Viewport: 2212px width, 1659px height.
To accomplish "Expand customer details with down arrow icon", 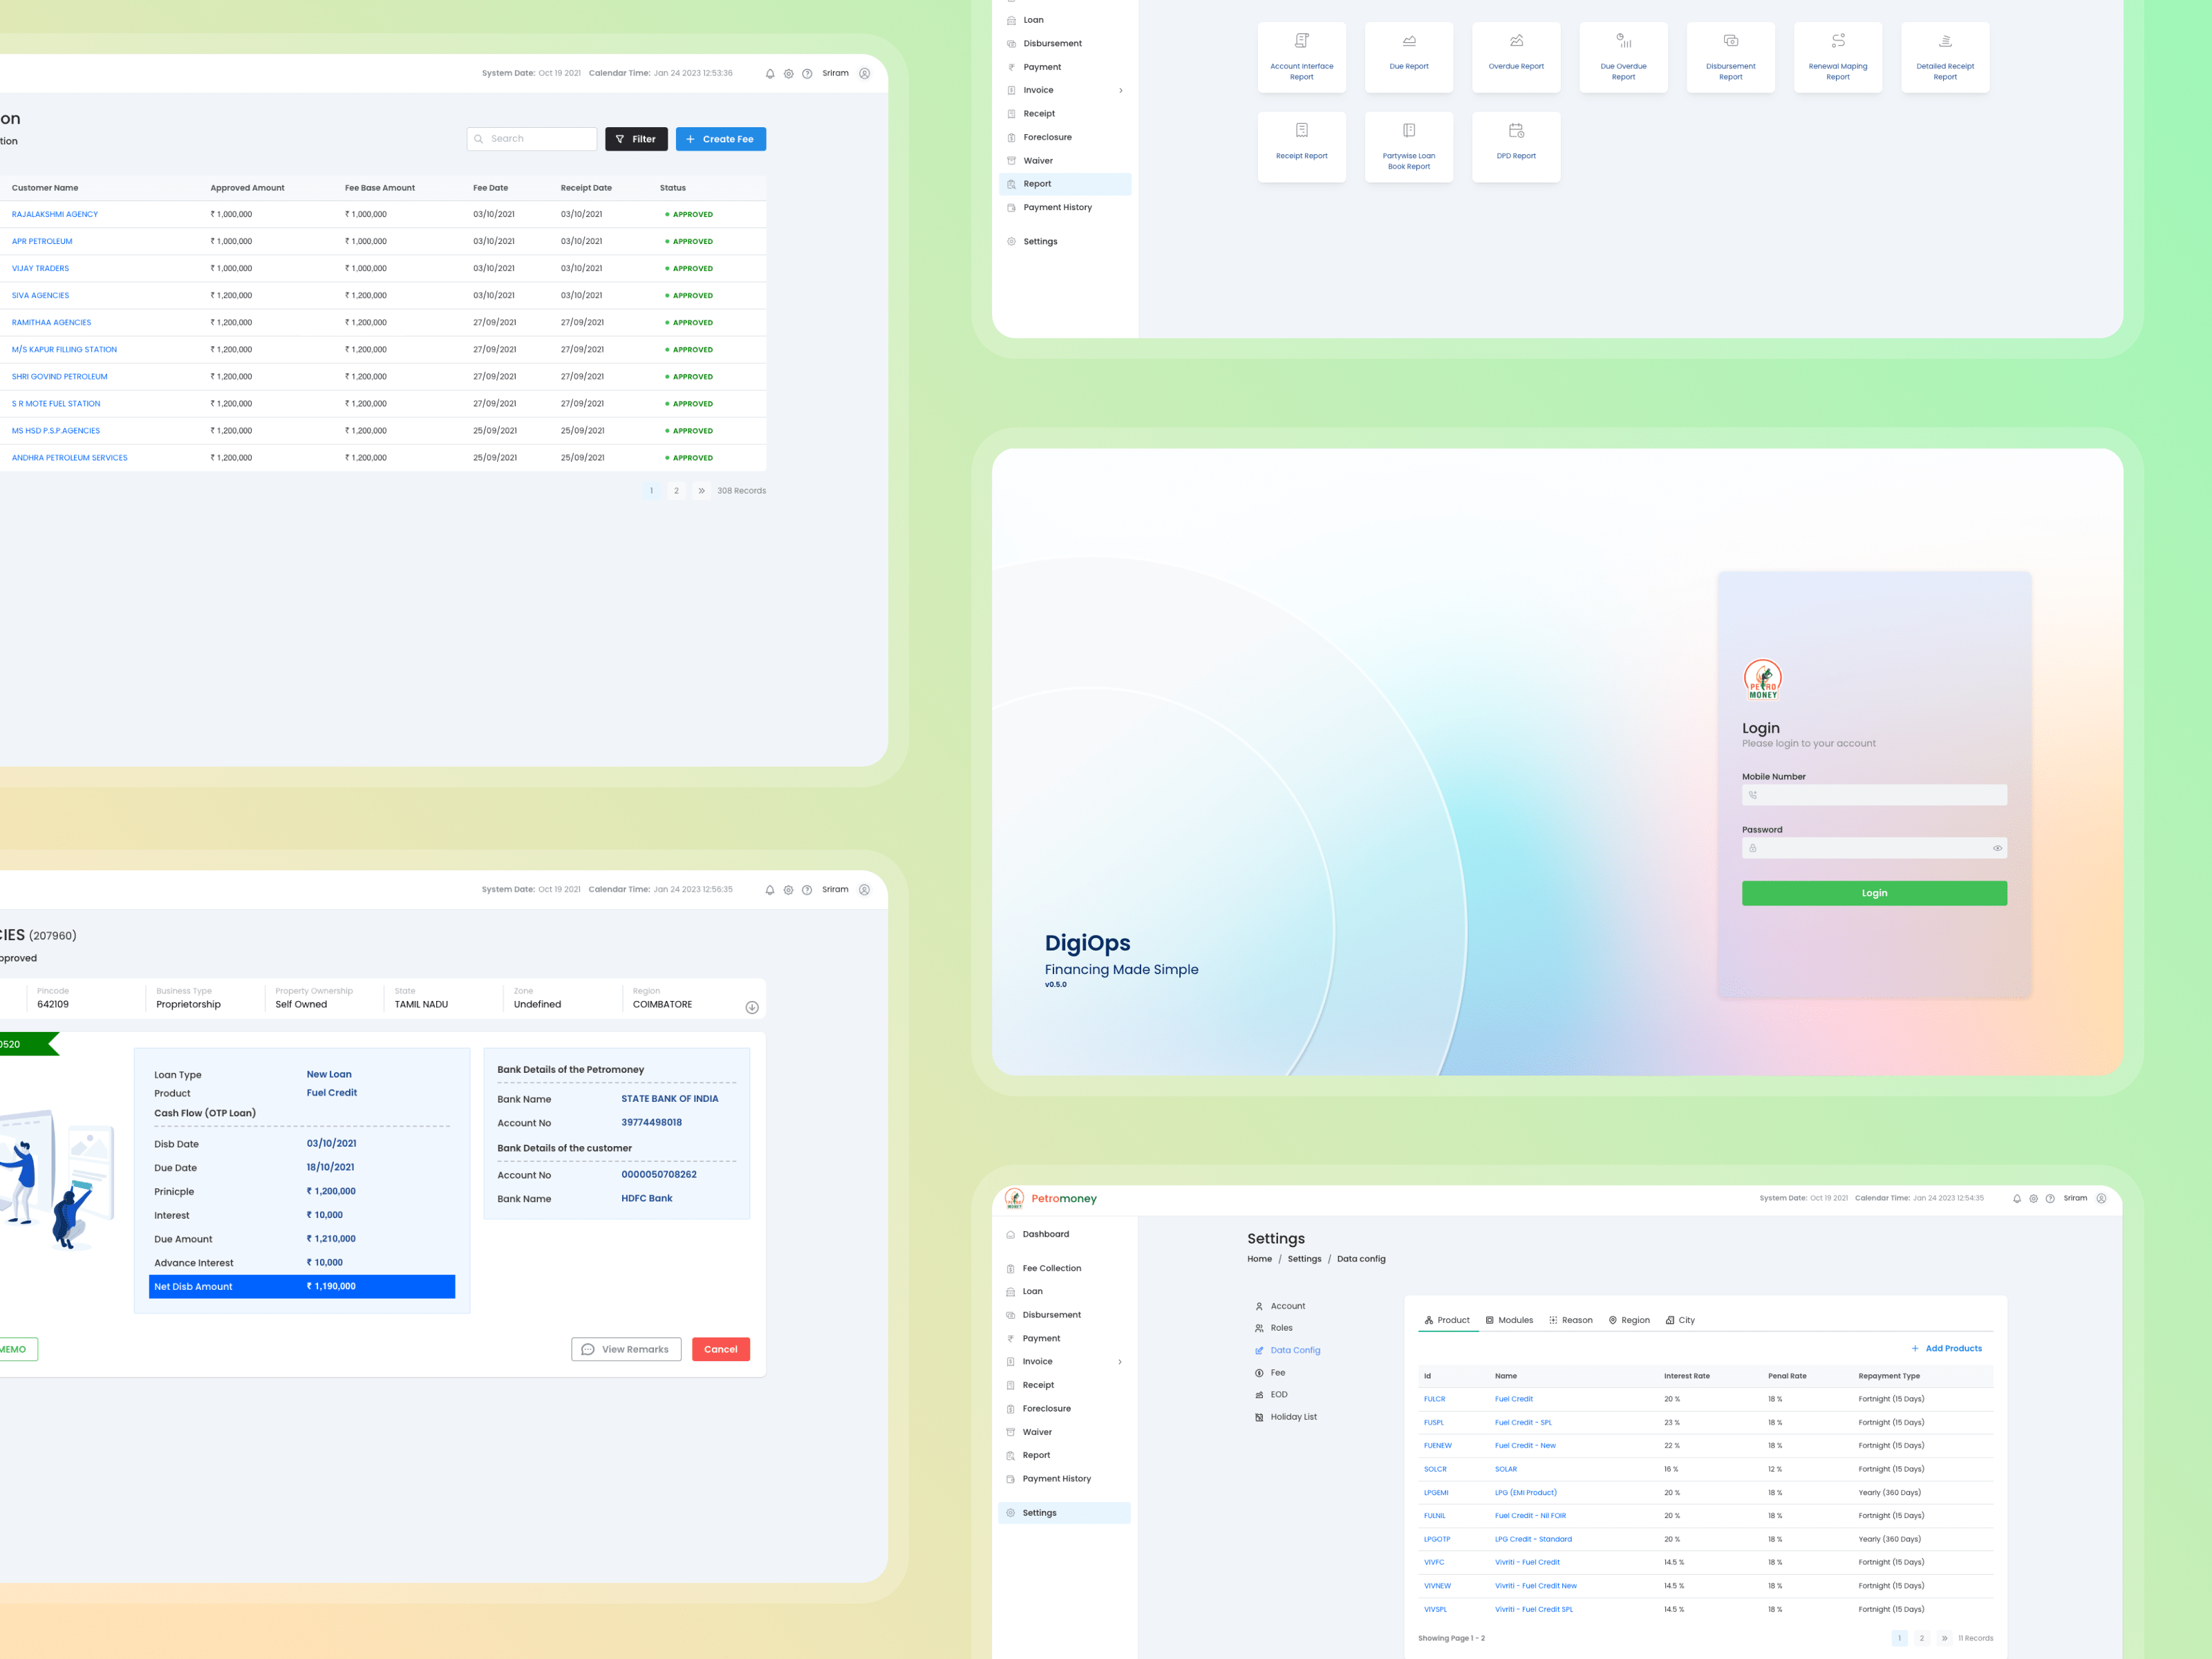I will tap(752, 1007).
